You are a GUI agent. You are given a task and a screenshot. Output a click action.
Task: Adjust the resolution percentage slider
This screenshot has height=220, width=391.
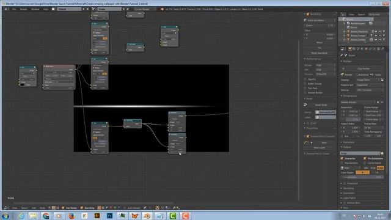351,120
